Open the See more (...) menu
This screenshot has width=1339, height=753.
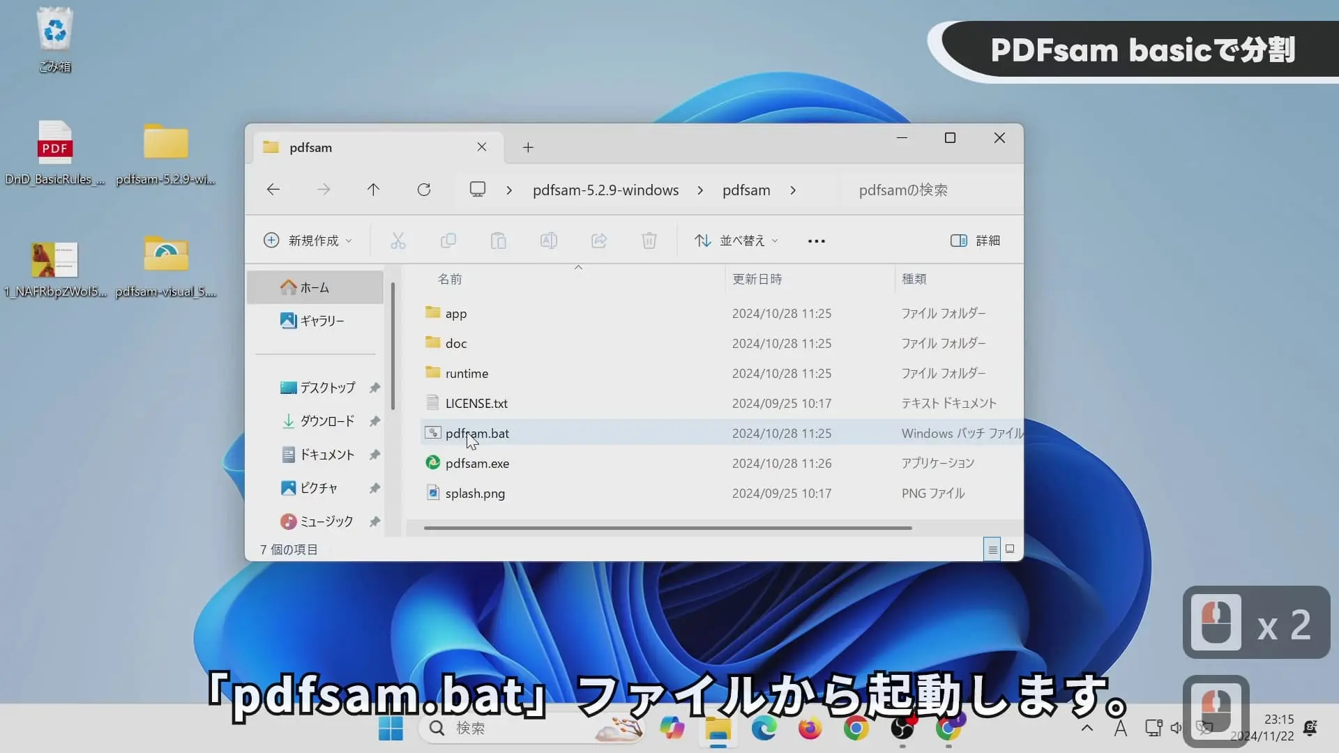pos(816,241)
